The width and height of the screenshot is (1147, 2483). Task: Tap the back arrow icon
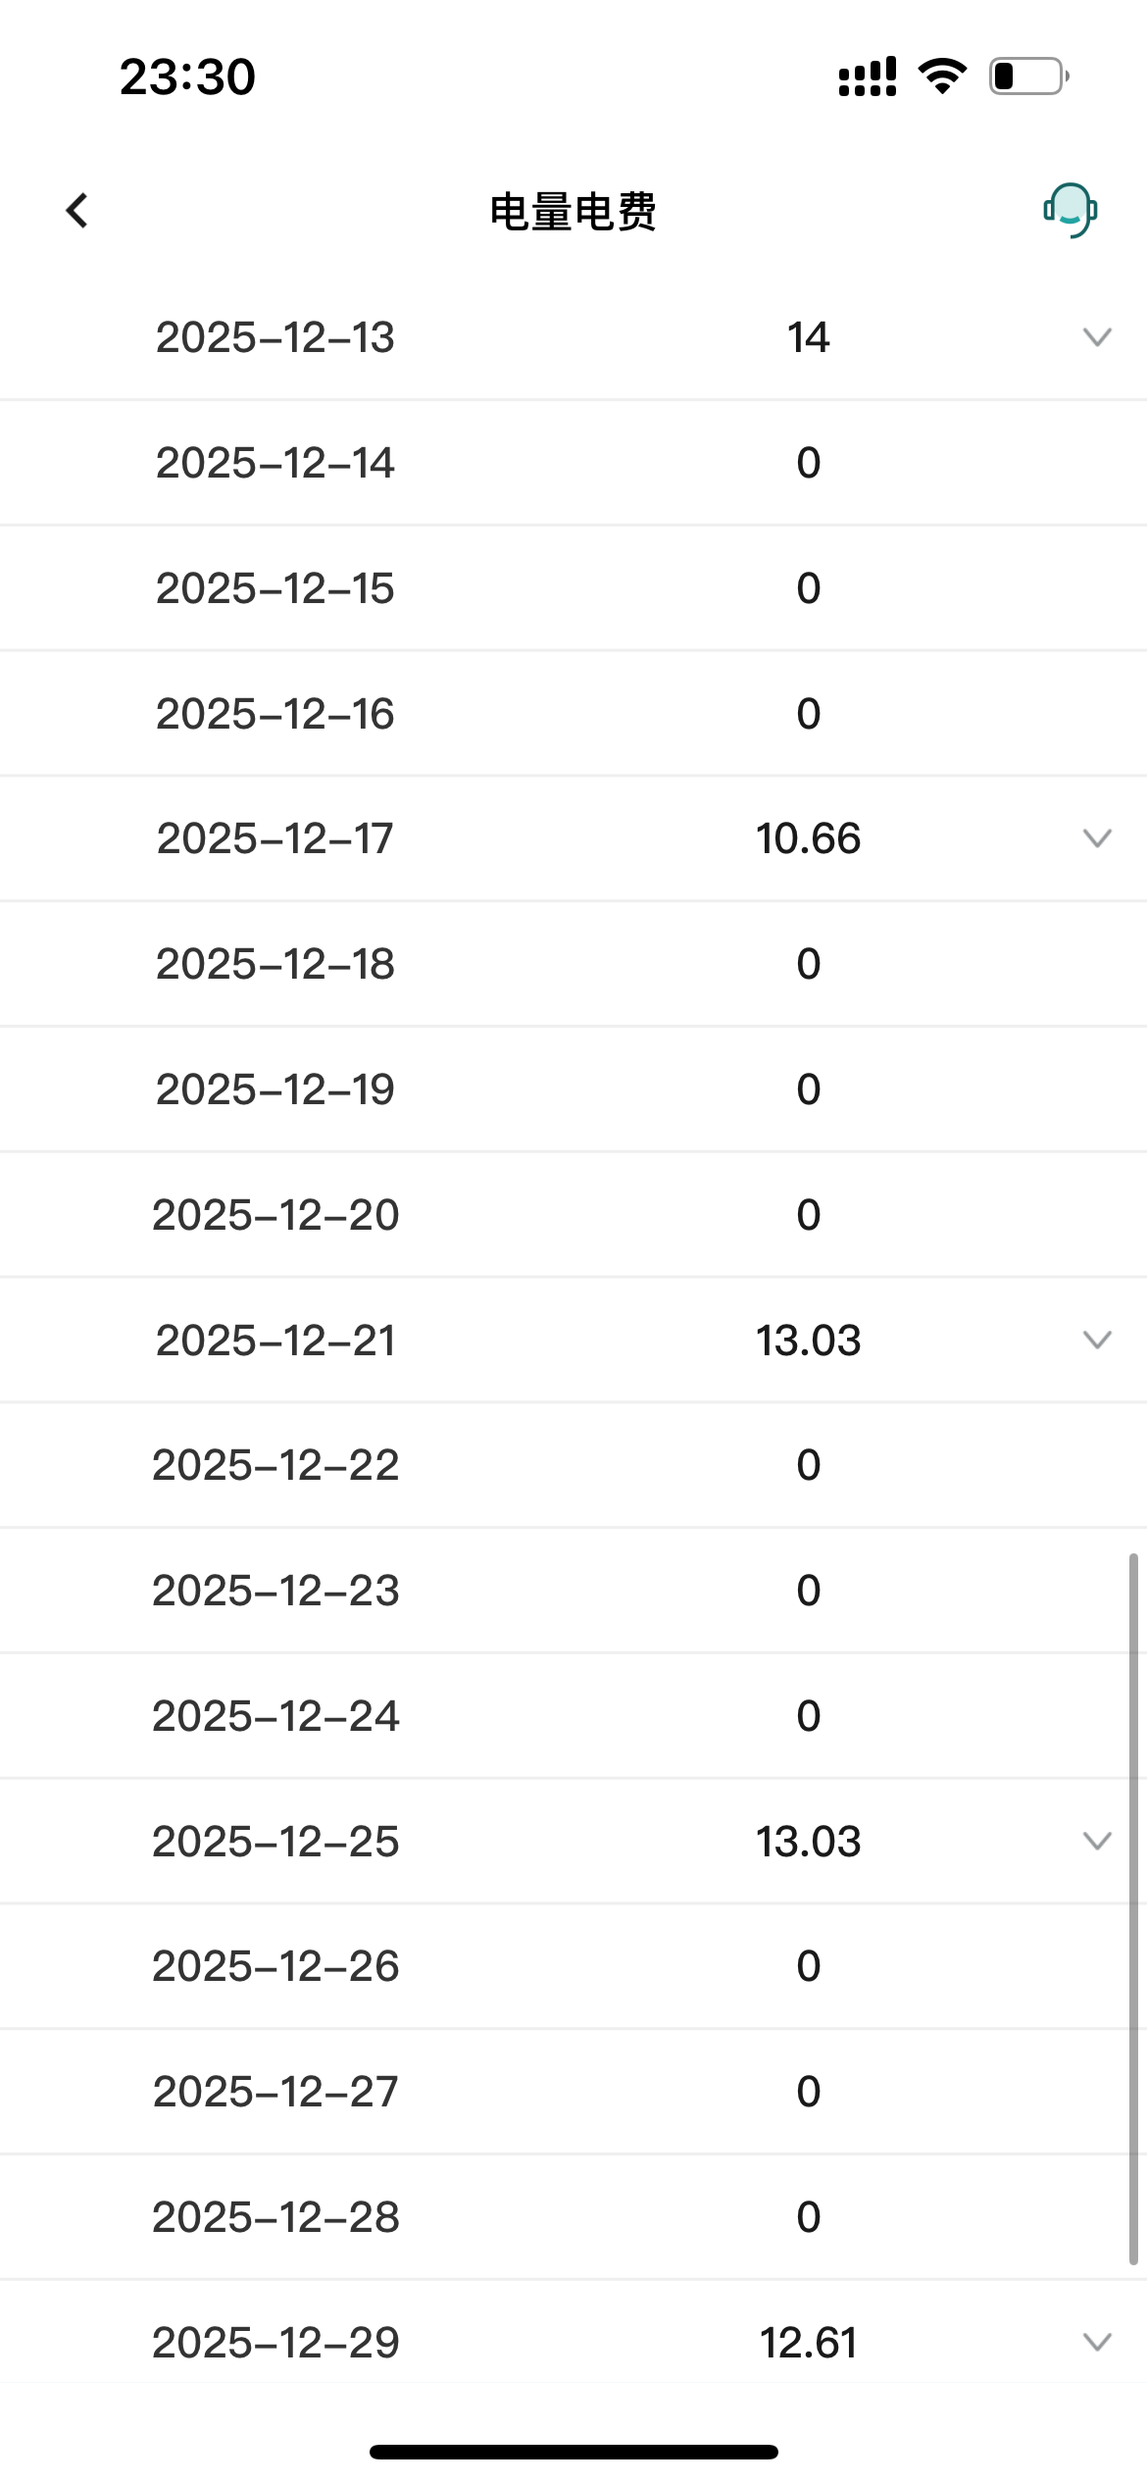76,210
